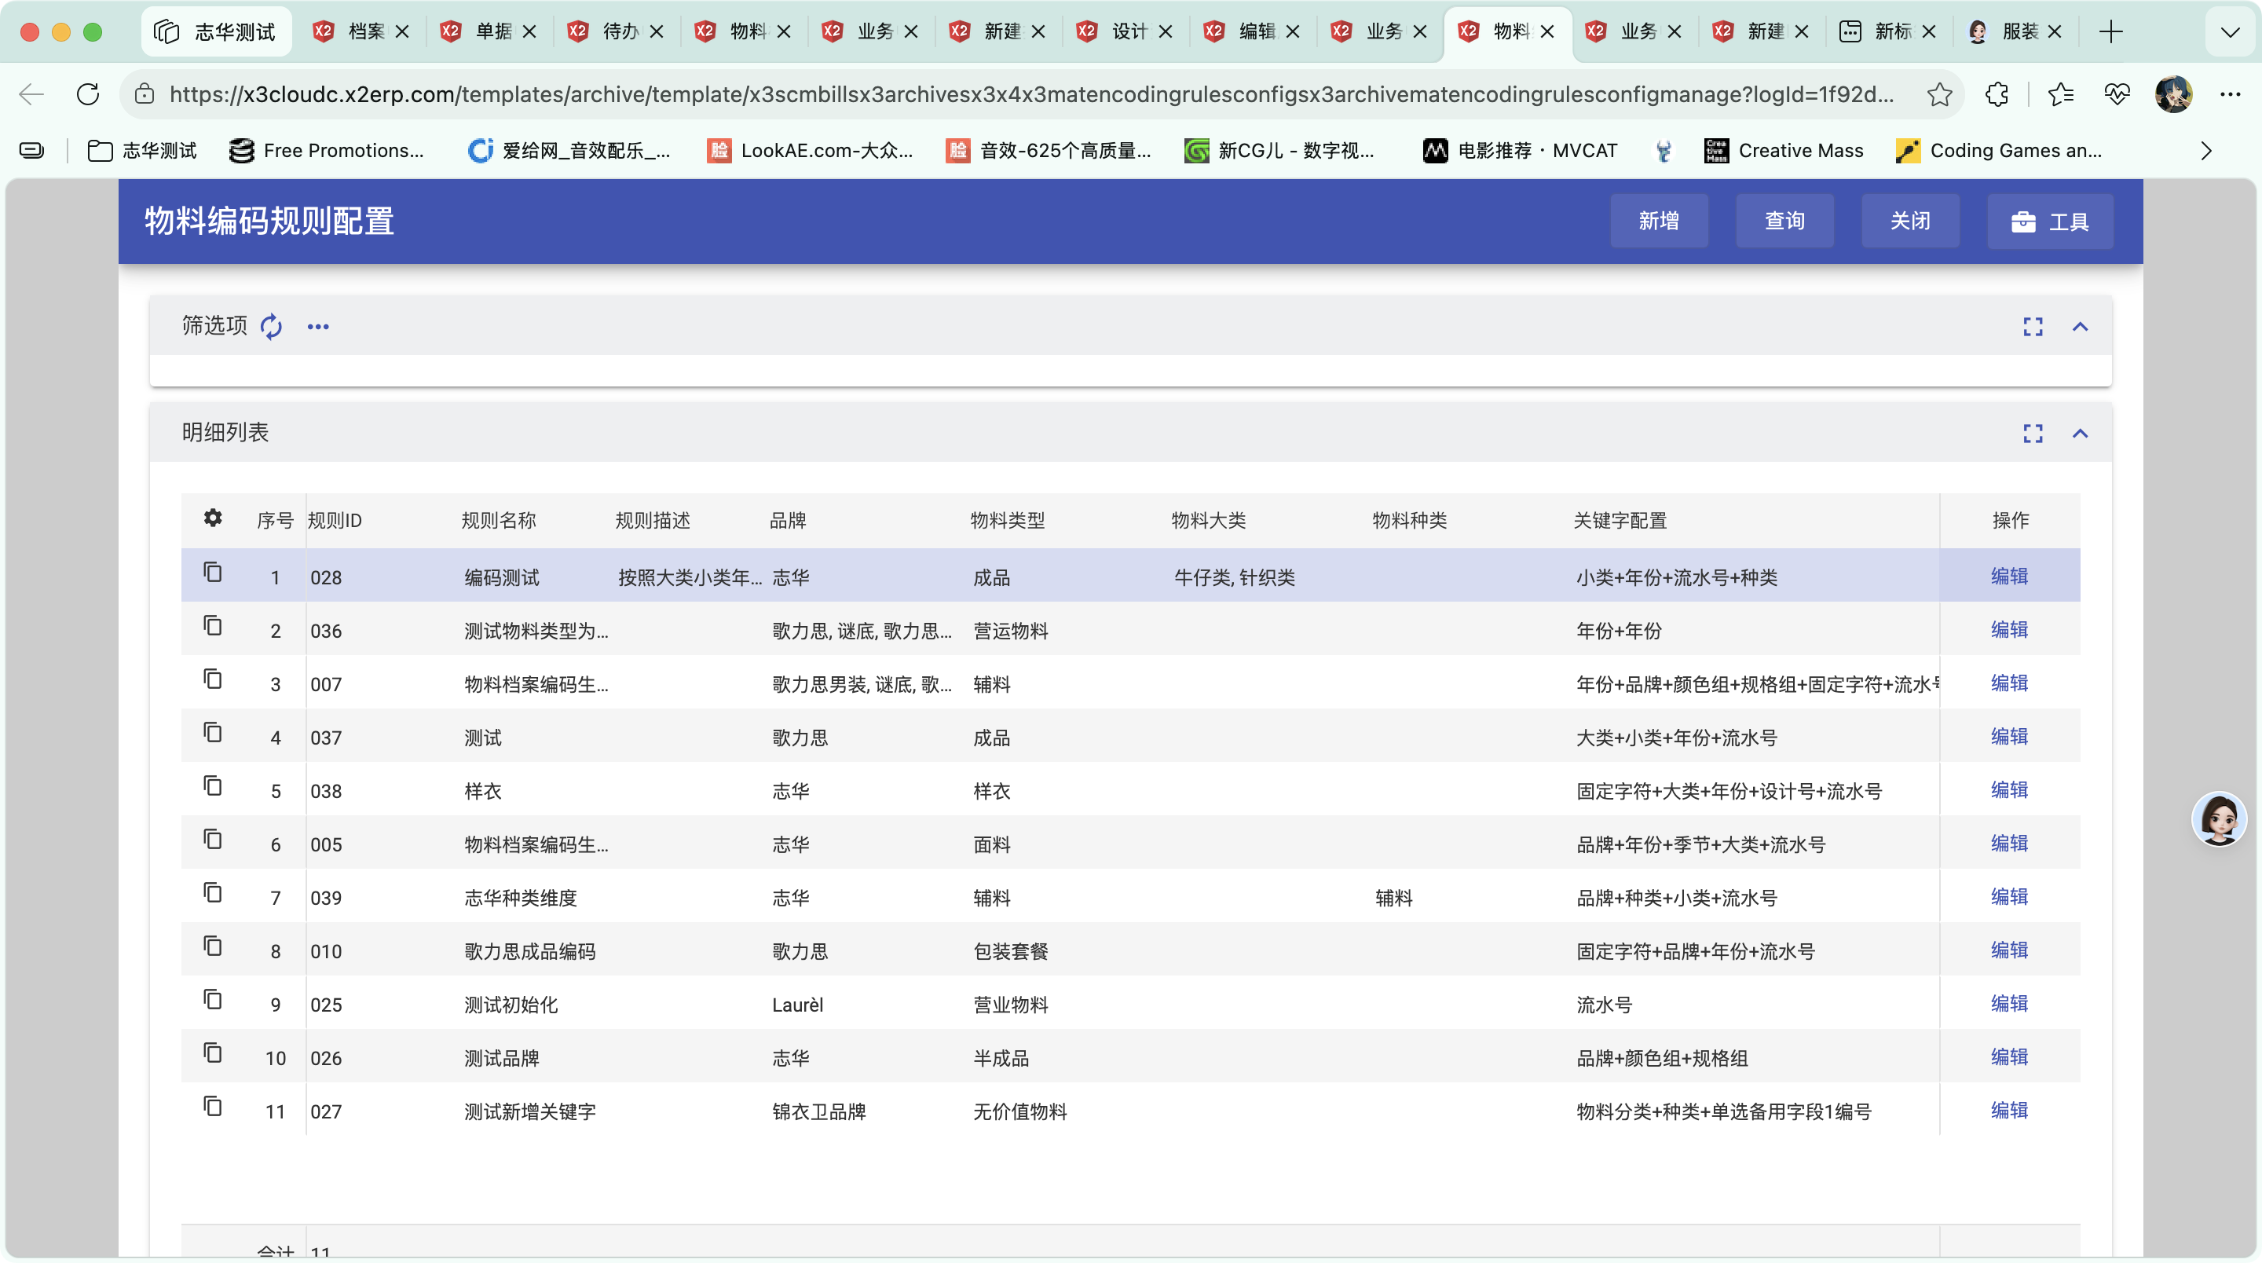
Task: Click the 新增 button
Action: coord(1659,221)
